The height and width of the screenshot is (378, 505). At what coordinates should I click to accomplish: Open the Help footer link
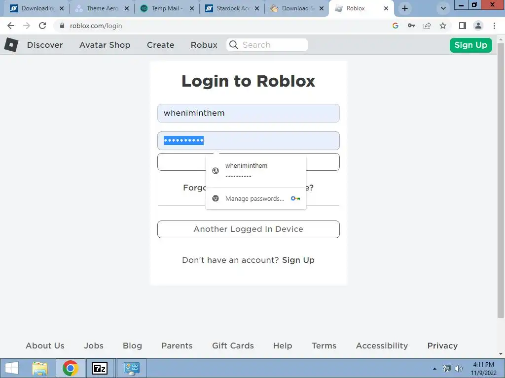click(283, 346)
